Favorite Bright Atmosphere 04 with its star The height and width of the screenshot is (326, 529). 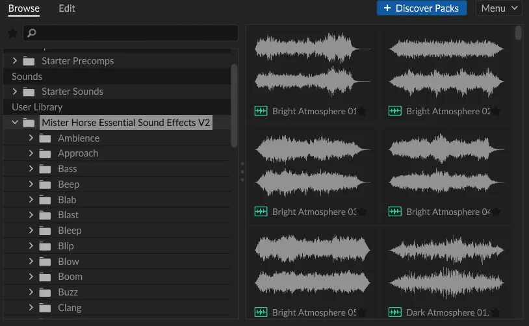[496, 212]
